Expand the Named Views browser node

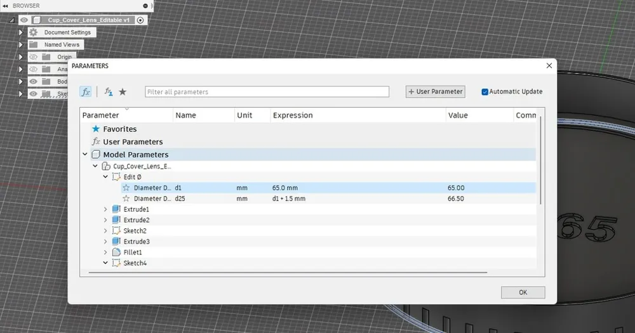(21, 44)
